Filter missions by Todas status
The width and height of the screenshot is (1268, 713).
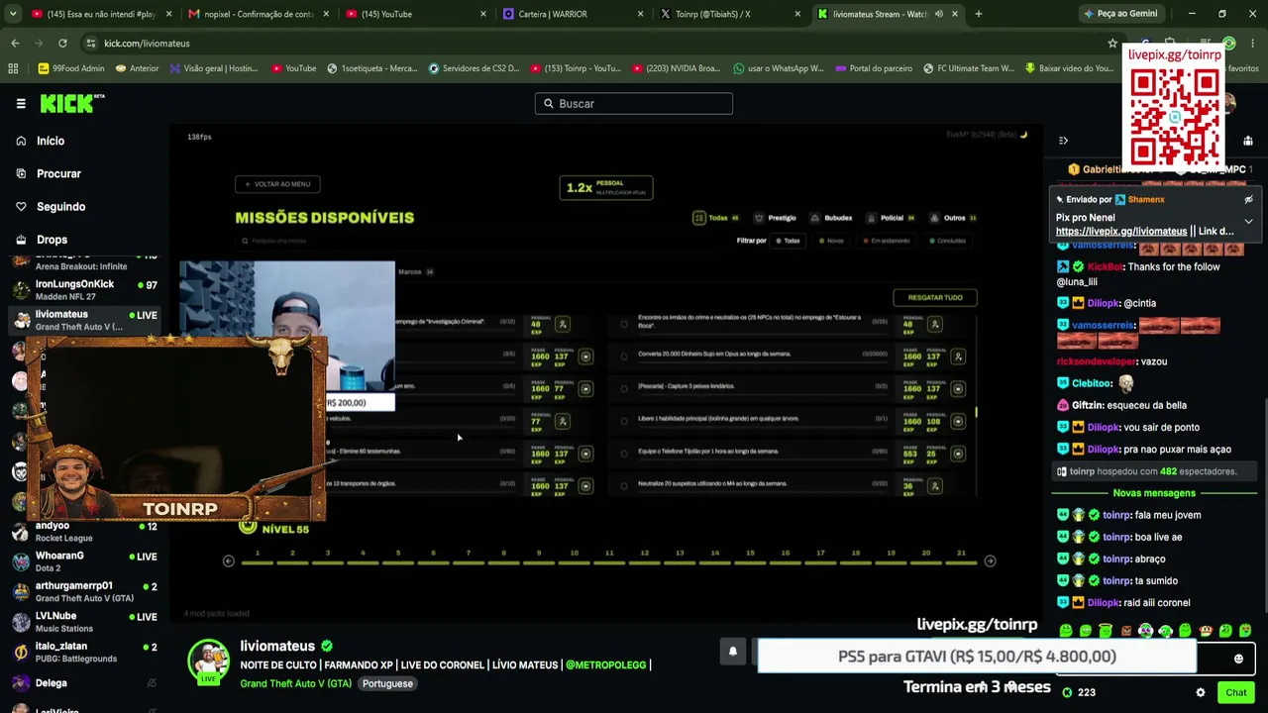pos(788,241)
